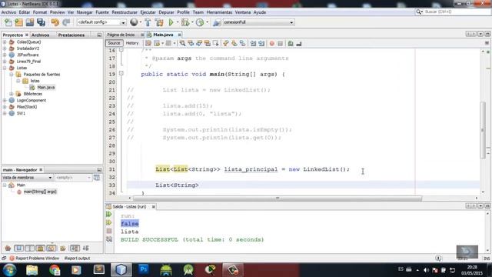
Task: Go to Previous Bookmark icon
Action: click(x=226, y=43)
